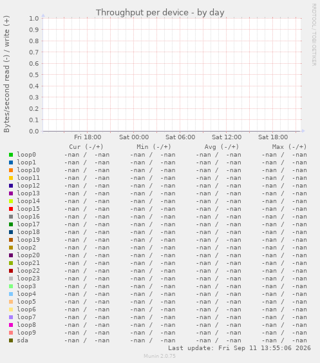Click the Cur (-/+) column header
The image size is (320, 363).
coord(86,147)
